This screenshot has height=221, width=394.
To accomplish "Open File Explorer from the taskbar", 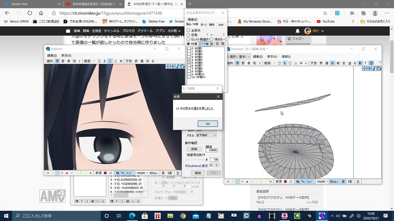I will click(170, 216).
